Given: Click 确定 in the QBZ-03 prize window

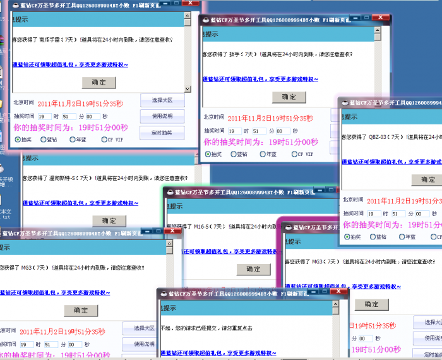Looking at the screenshot, I should tap(427, 180).
